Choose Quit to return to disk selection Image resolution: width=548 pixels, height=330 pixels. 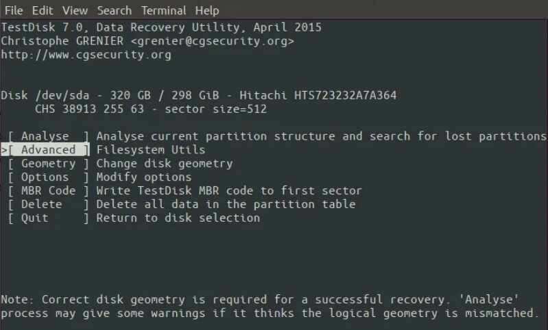pos(48,218)
